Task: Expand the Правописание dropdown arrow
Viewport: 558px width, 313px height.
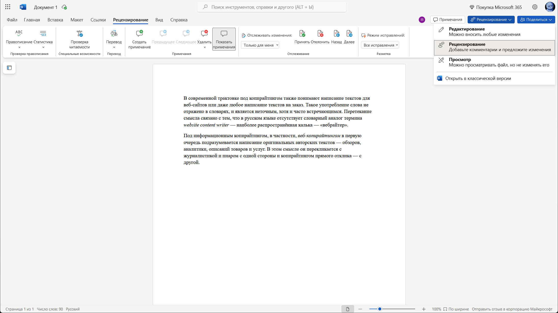Action: tap(19, 47)
